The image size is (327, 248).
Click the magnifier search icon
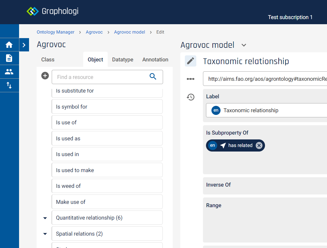point(153,77)
